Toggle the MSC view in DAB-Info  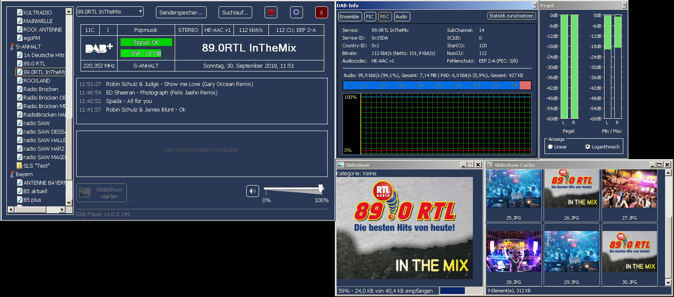click(x=385, y=17)
